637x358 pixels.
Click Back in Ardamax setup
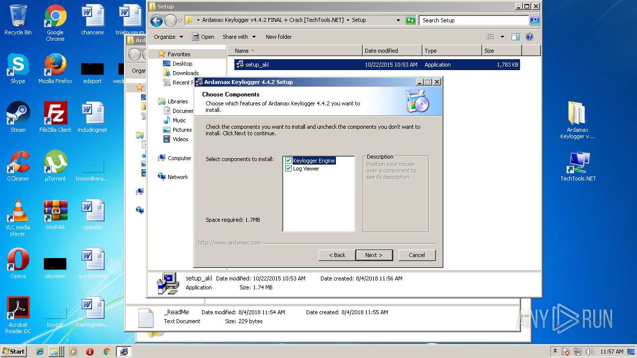click(x=337, y=255)
